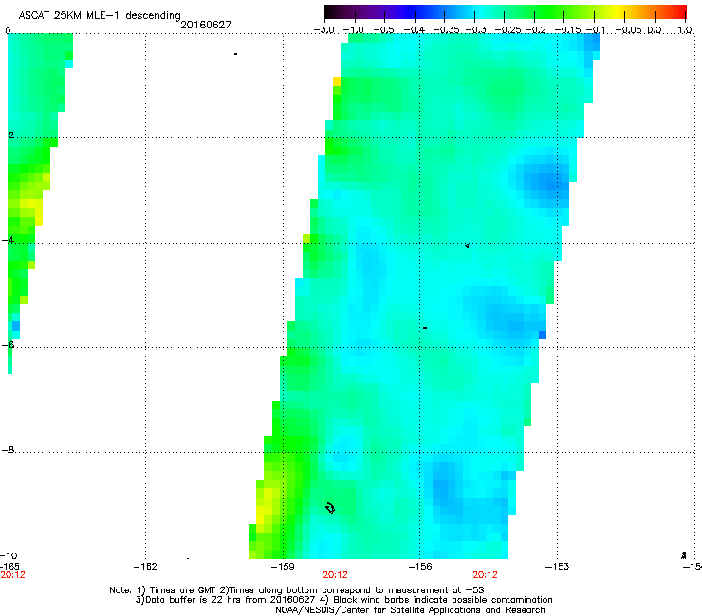Click red 20:12 time right of -159
This screenshot has width=702, height=616.
coord(335,575)
